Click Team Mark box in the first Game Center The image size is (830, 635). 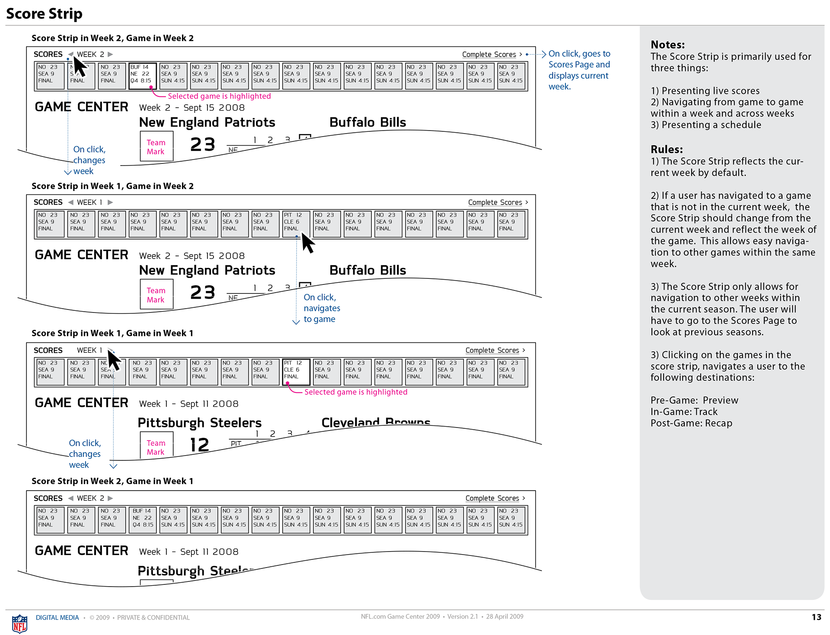(x=156, y=147)
